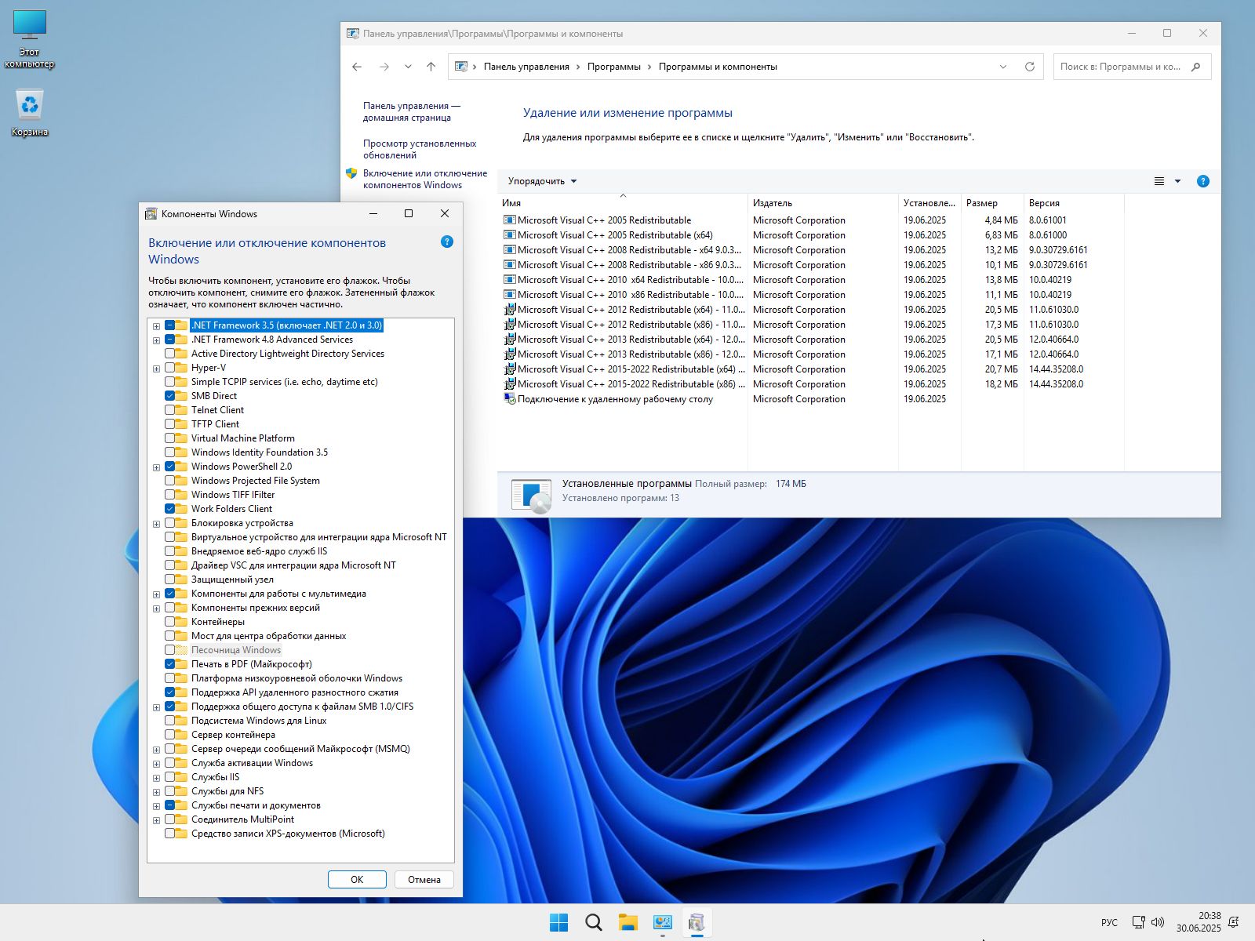This screenshot has width=1255, height=941.
Task: Expand Службы печати и документов node
Action: tap(157, 806)
